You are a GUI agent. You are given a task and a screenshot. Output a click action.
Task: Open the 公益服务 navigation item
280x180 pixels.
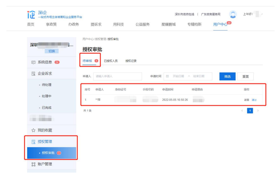tap(142, 24)
